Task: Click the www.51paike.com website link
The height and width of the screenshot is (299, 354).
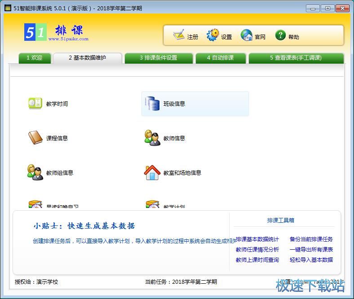Action: click(68, 39)
